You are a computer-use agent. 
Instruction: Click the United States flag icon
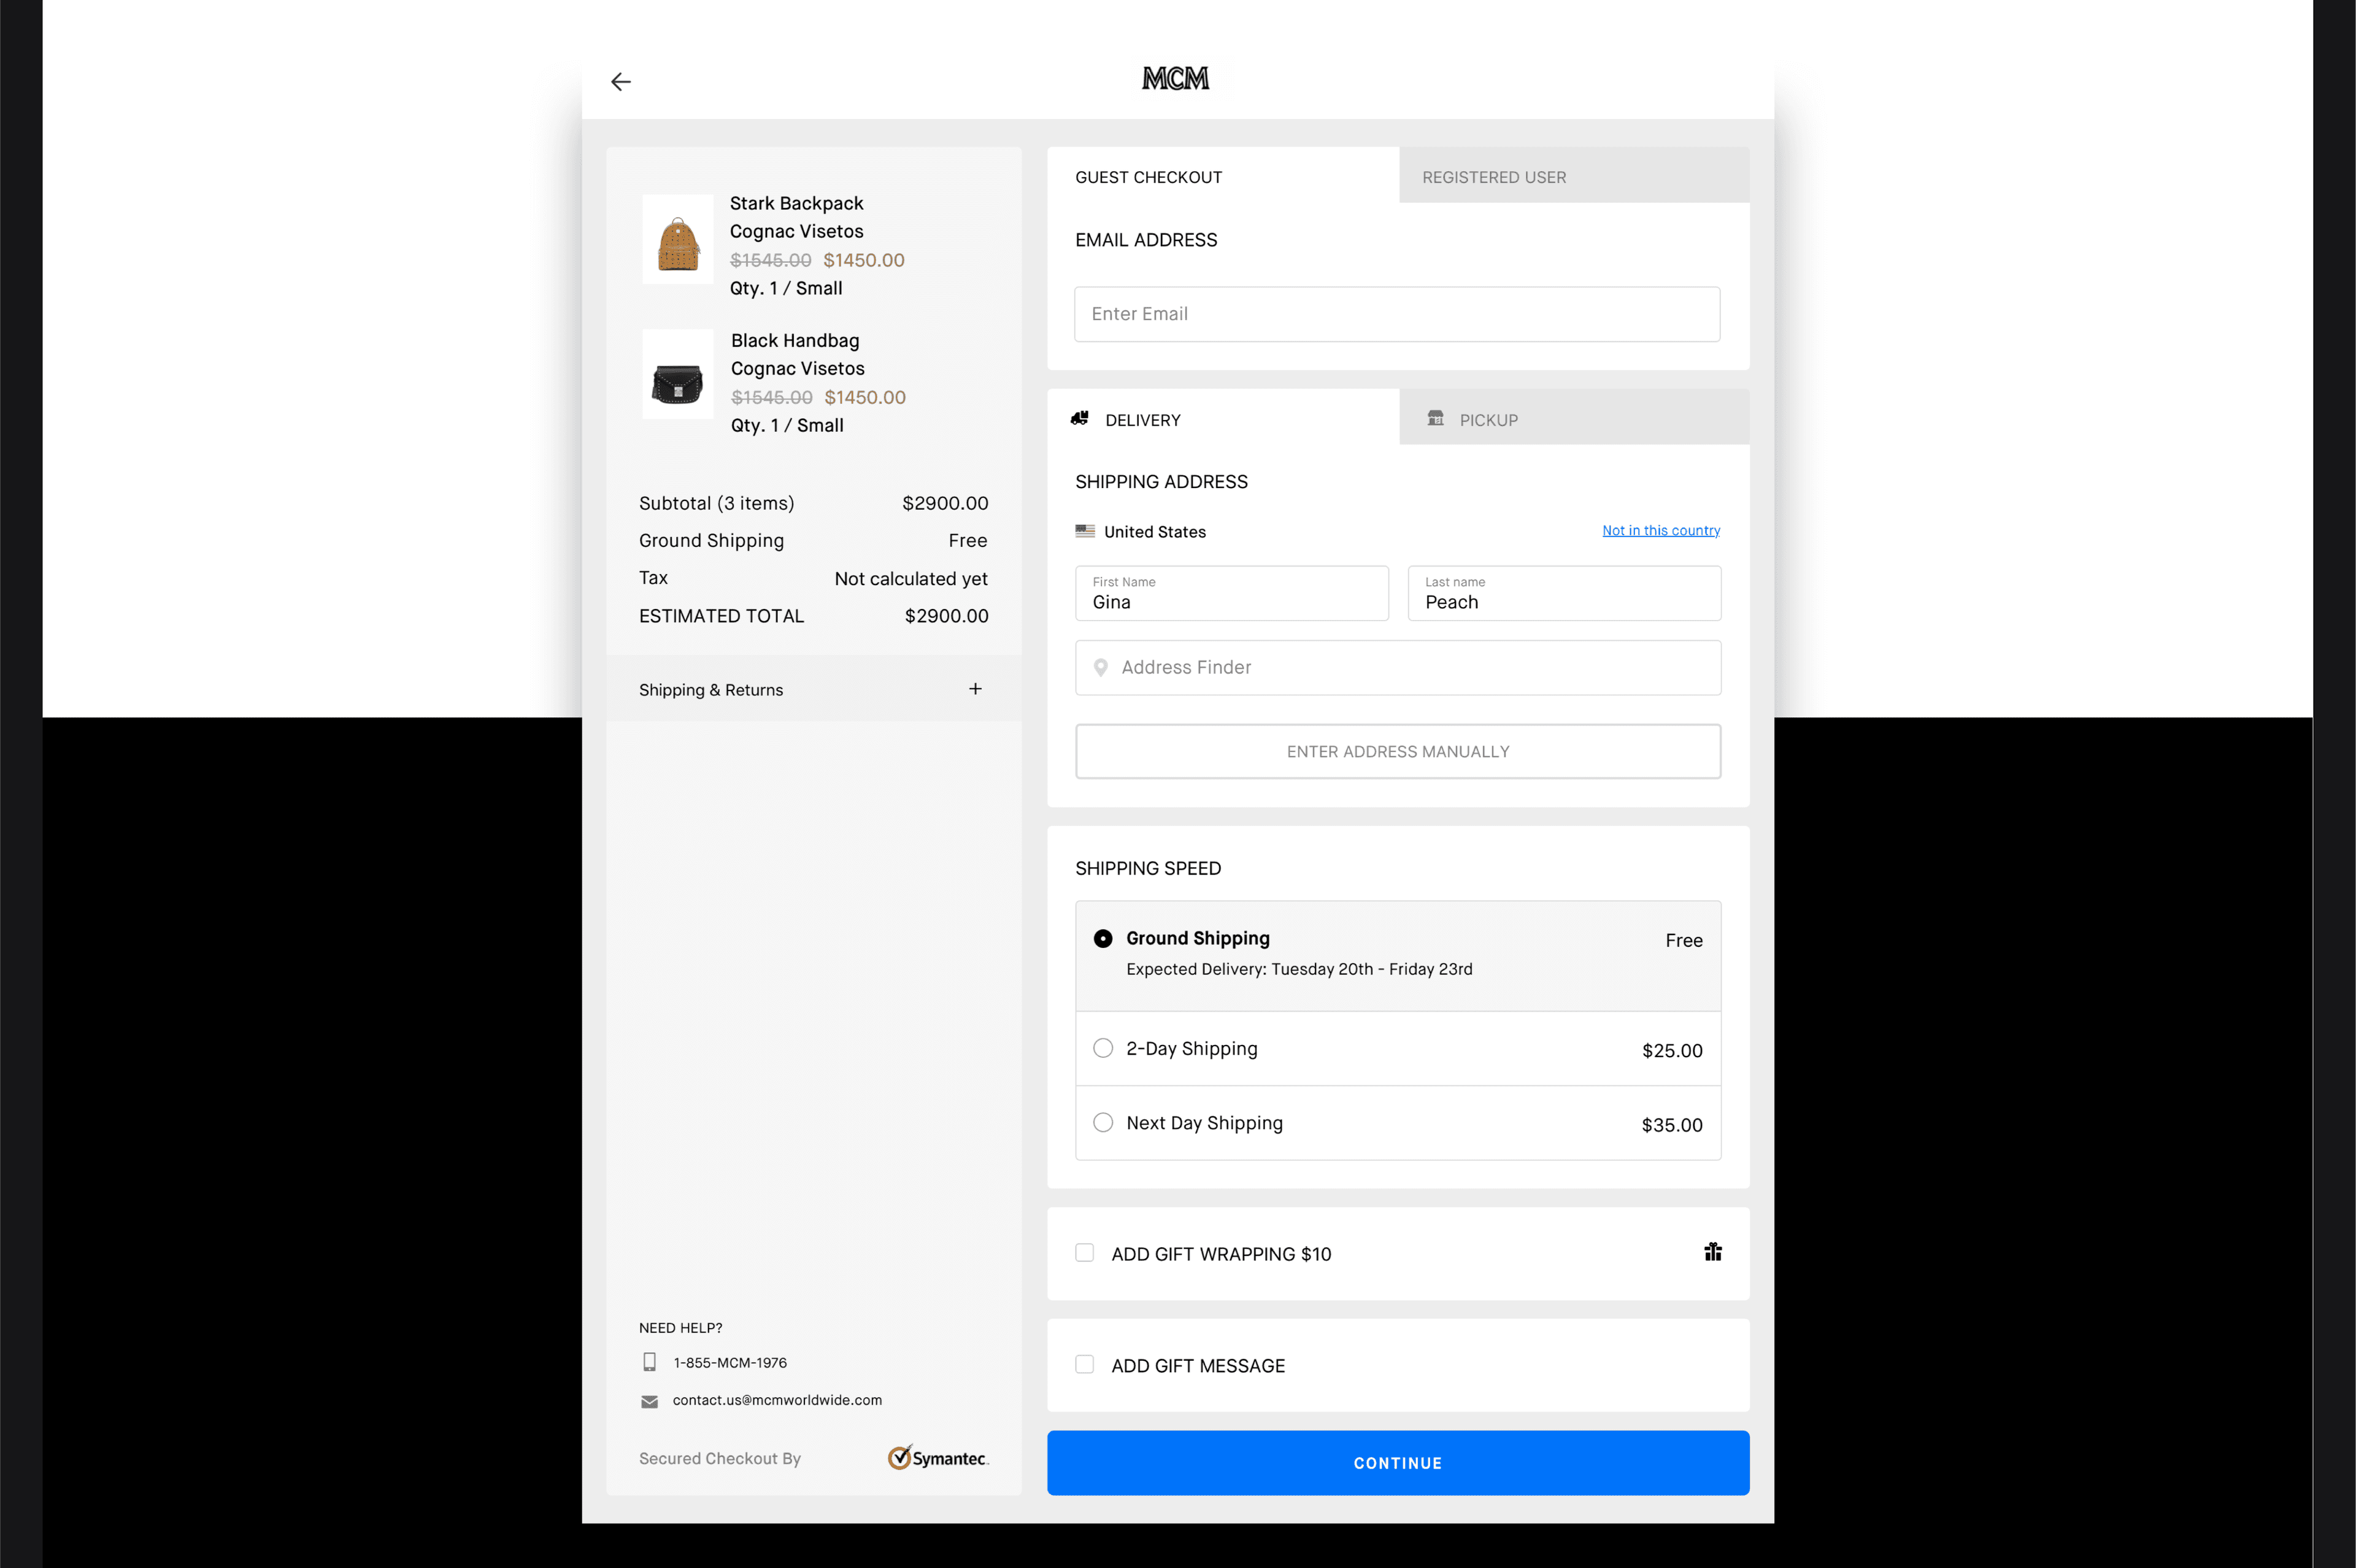(x=1085, y=531)
